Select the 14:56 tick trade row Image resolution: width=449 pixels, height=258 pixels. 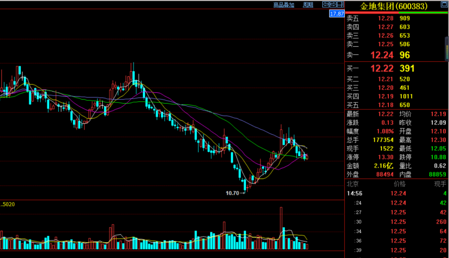pos(396,193)
